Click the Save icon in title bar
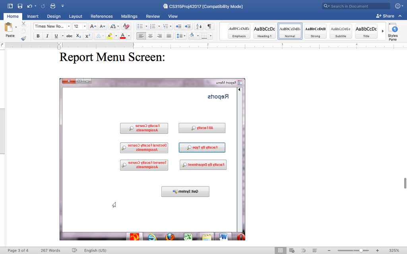This screenshot has width=407, height=254. [20, 6]
